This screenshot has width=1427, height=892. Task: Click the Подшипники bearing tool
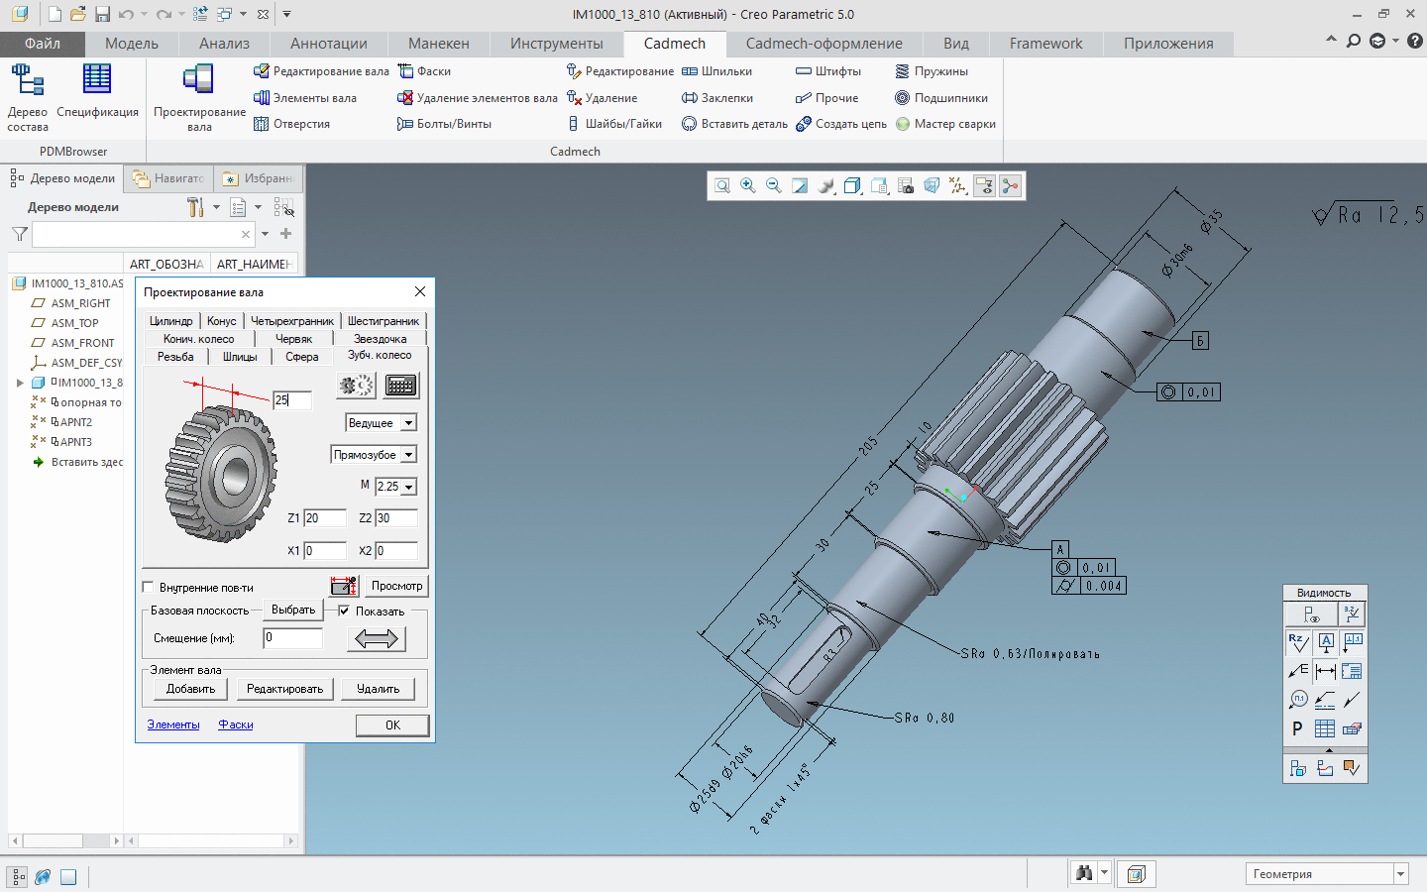[941, 98]
